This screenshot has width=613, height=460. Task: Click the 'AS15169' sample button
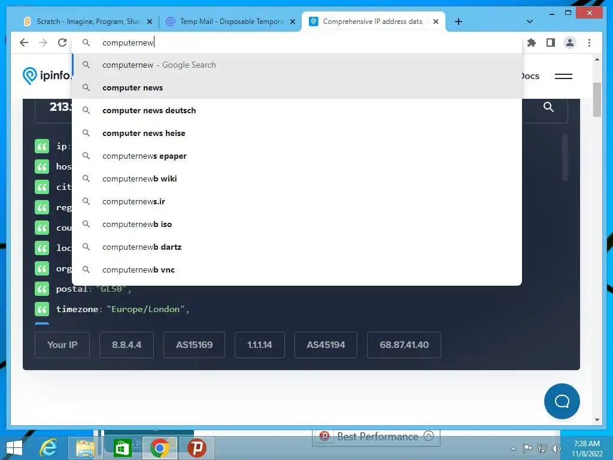click(195, 344)
